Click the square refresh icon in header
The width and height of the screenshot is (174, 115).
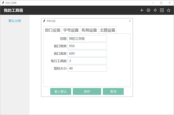pos(162,10)
